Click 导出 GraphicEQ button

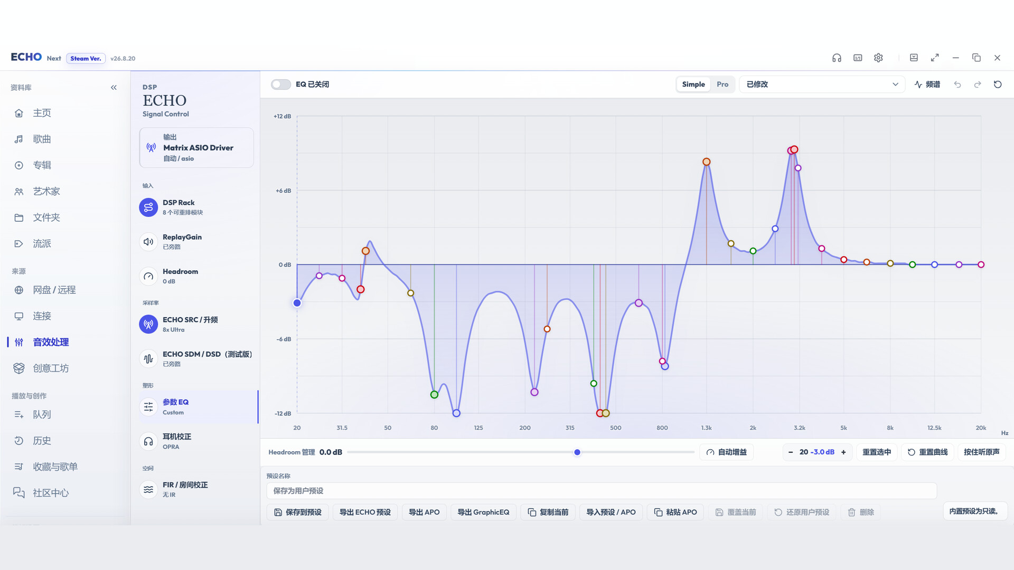point(483,512)
